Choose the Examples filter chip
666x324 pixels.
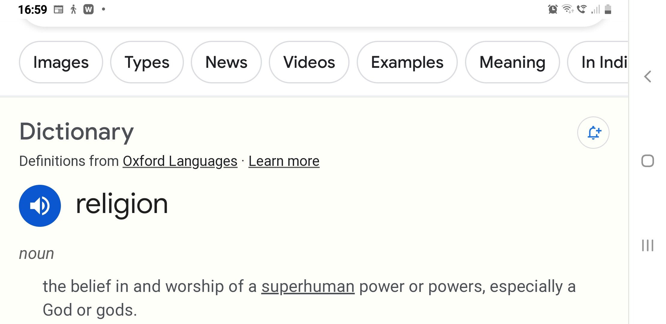point(407,62)
